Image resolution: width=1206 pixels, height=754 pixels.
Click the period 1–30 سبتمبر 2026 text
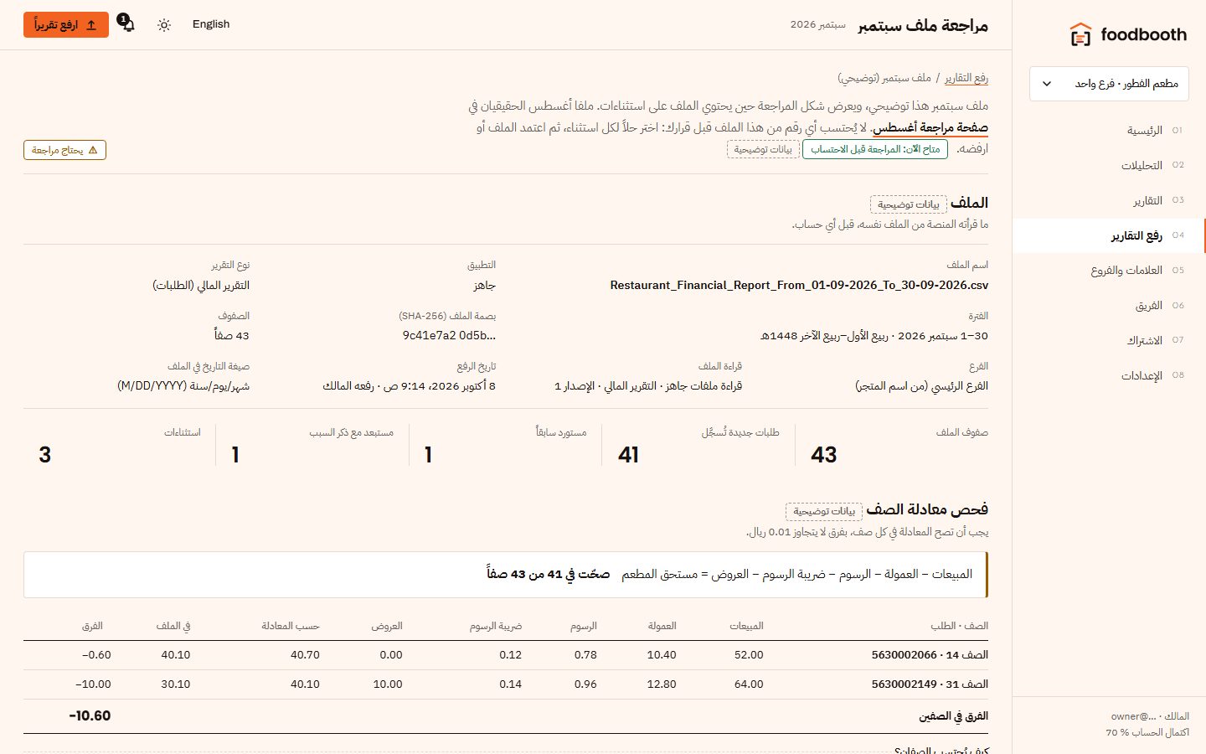874,336
